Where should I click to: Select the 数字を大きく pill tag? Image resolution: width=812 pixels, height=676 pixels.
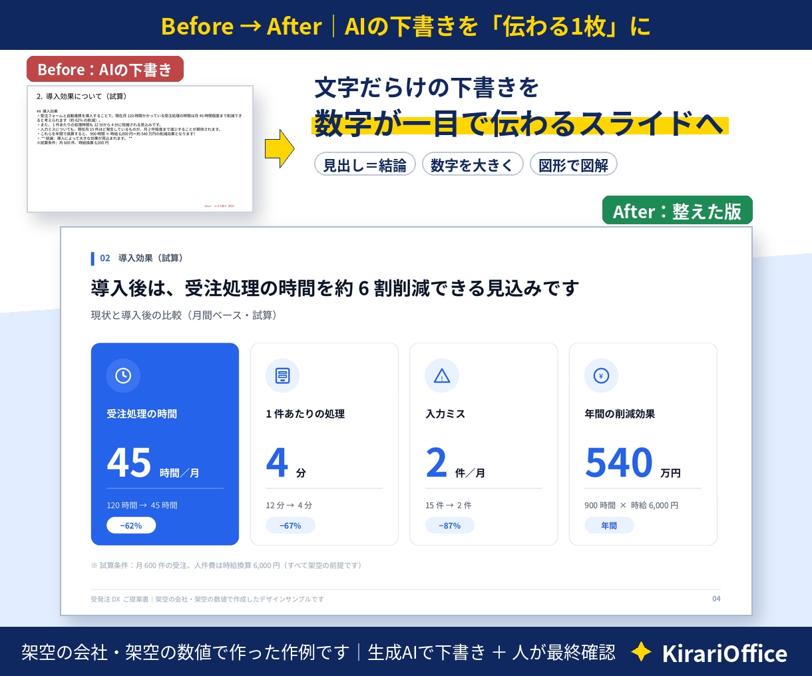(x=473, y=164)
